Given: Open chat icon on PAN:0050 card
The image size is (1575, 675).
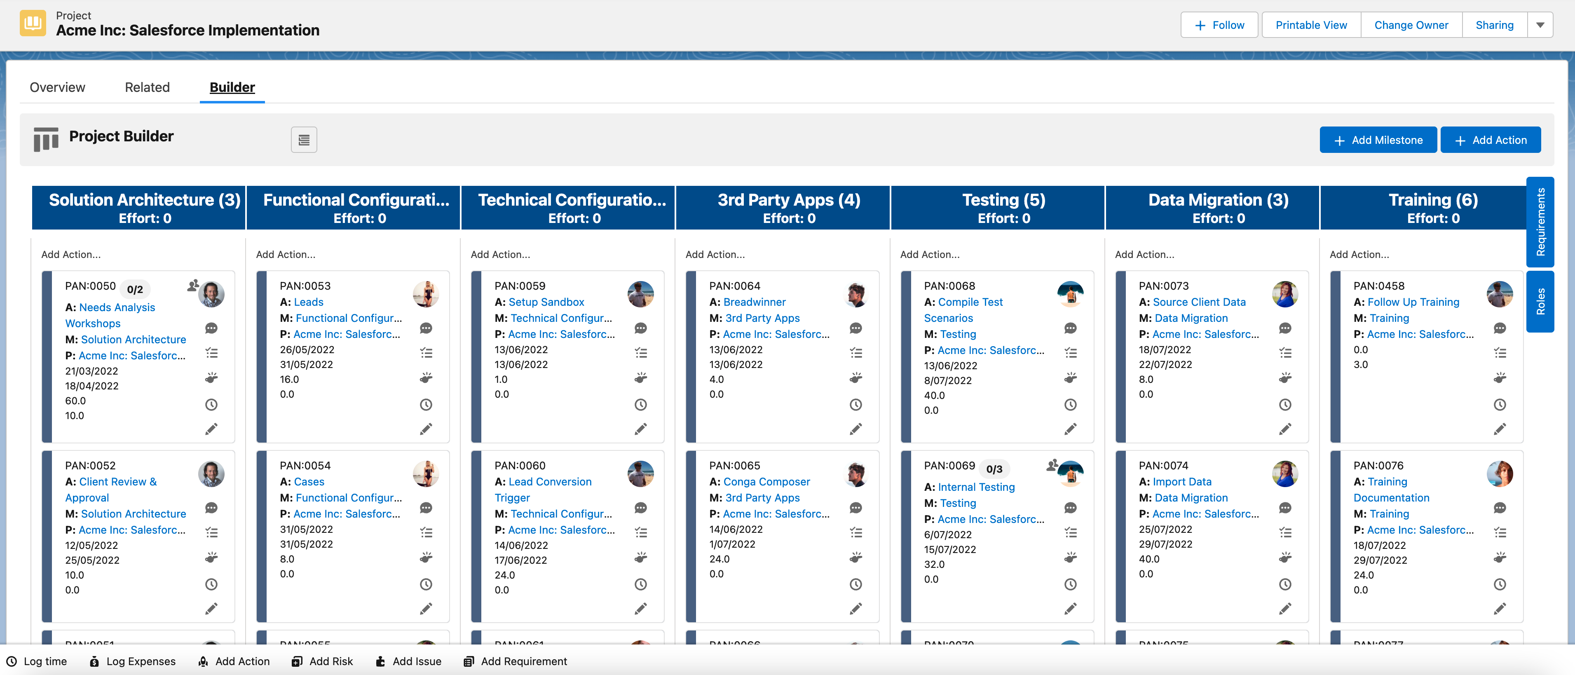Looking at the screenshot, I should click(x=211, y=328).
